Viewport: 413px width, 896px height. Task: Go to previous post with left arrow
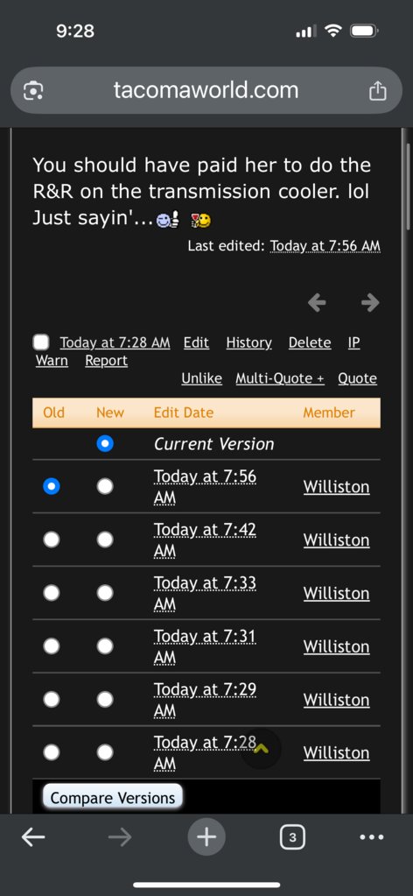click(317, 302)
